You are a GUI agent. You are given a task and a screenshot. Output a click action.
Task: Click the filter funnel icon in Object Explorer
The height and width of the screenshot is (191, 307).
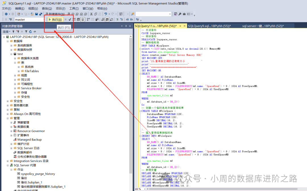(26, 31)
